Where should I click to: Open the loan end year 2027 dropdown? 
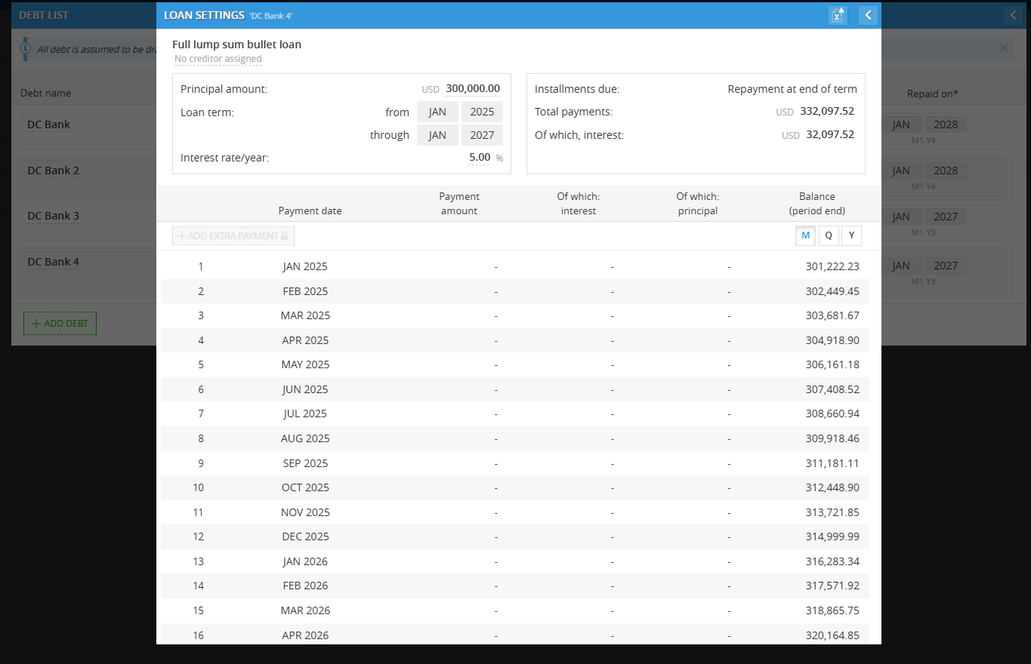pyautogui.click(x=482, y=135)
